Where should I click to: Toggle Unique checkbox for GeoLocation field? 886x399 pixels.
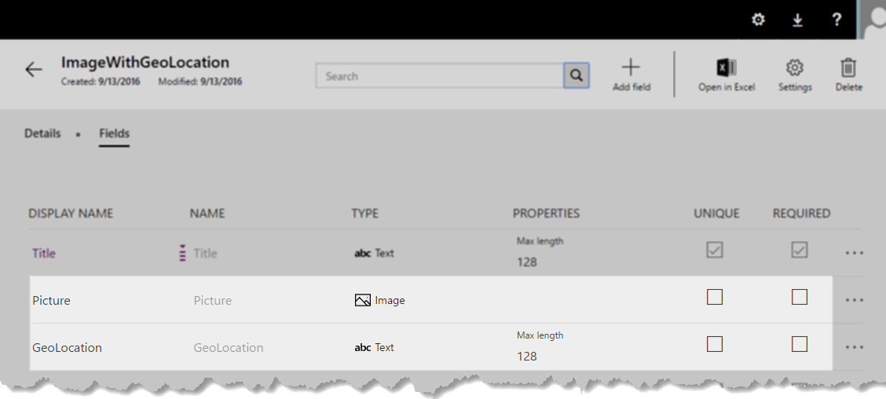[x=715, y=344]
